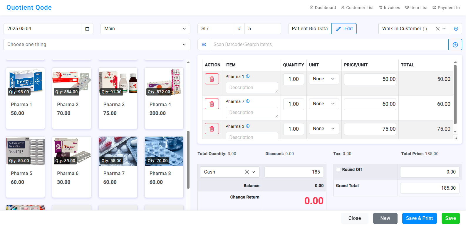Click trash icon for Pharma 7 row
The image size is (466, 226).
tap(212, 104)
